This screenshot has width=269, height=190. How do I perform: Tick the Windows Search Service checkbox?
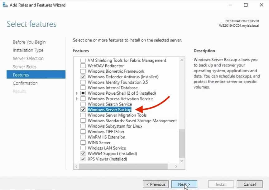(83, 104)
